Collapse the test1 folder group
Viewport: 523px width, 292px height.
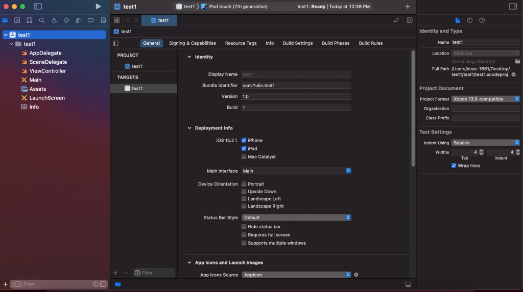point(11,44)
